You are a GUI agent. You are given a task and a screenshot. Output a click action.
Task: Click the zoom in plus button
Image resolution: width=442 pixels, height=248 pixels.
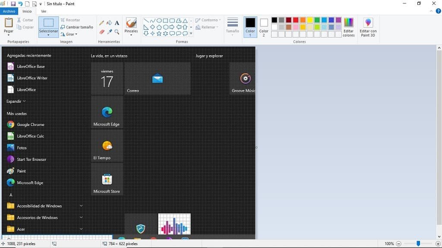(438, 244)
